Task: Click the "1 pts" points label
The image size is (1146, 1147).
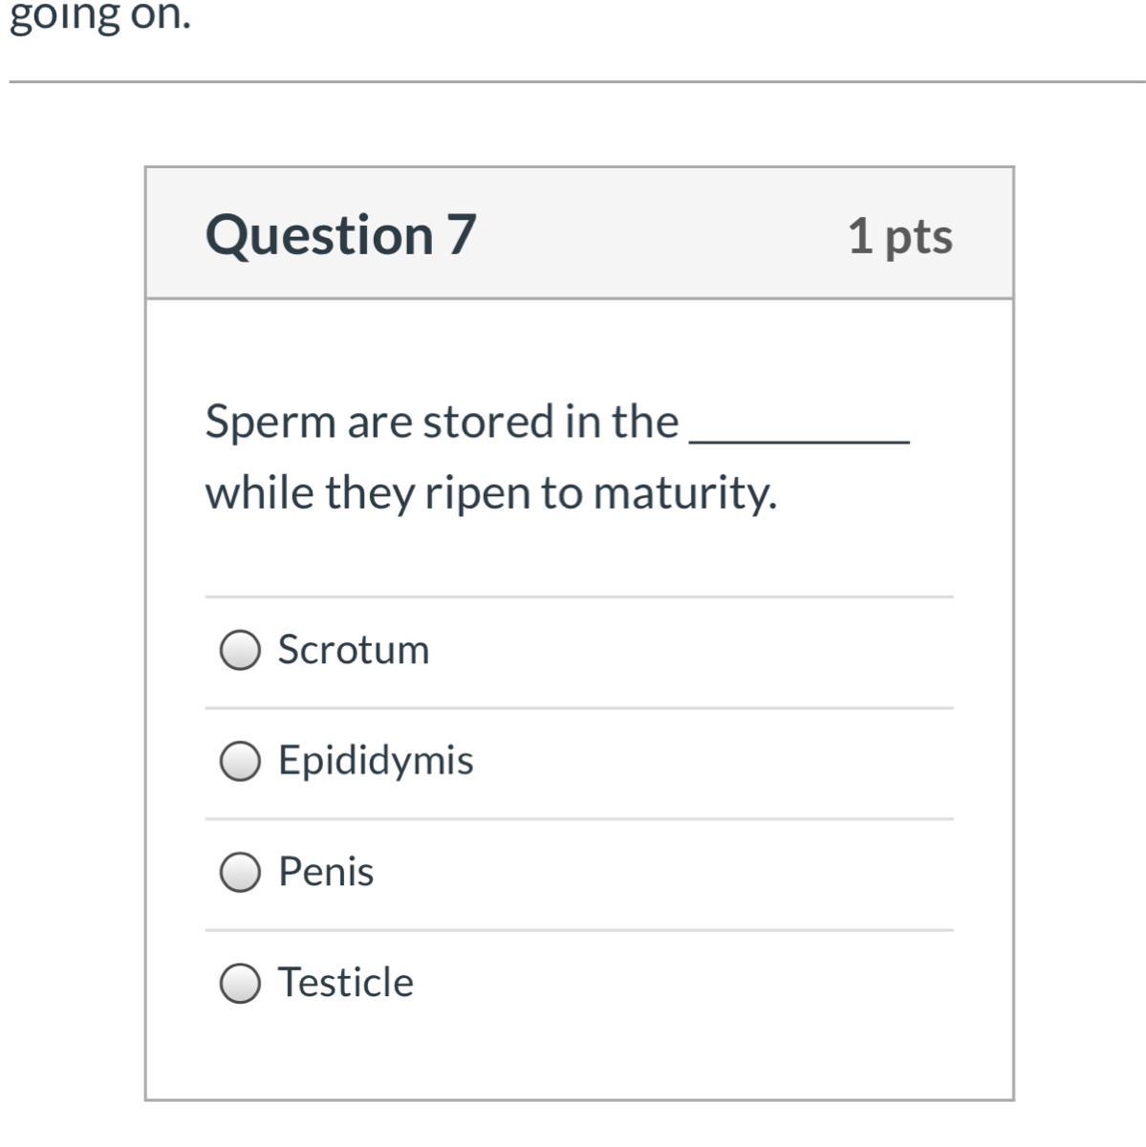Action: pos(899,236)
